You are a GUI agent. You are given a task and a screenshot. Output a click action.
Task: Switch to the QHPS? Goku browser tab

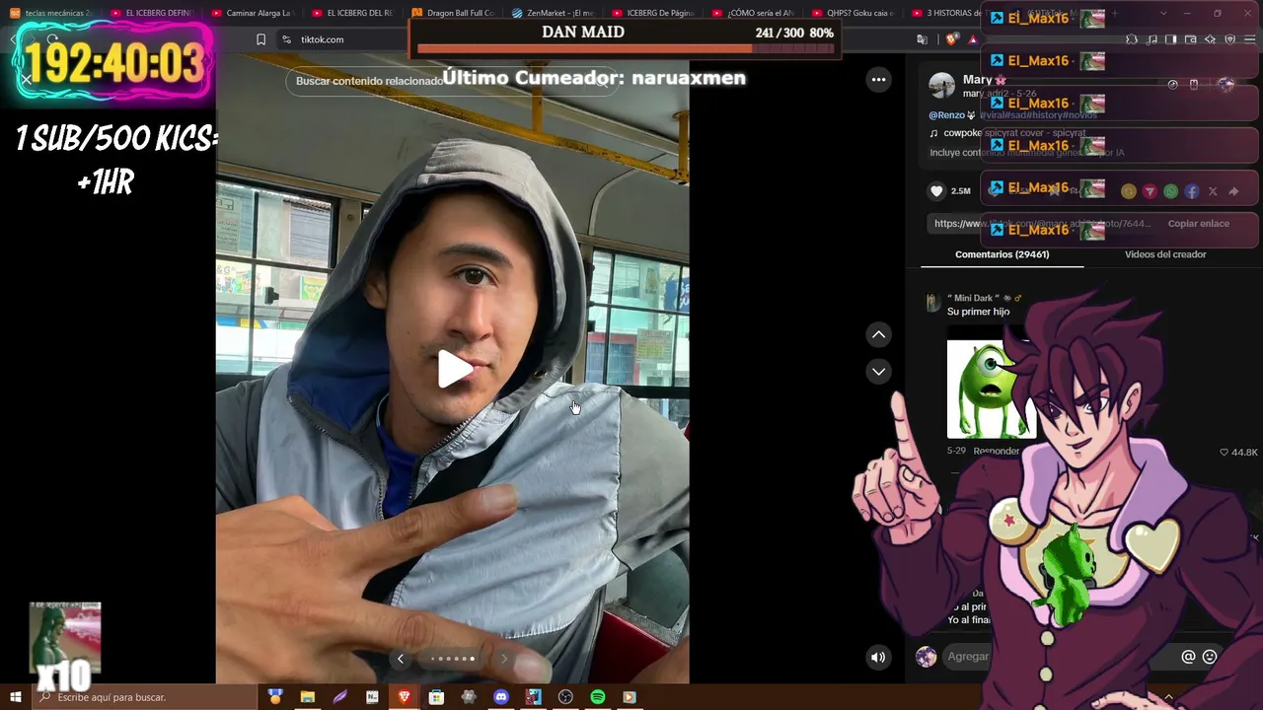click(854, 13)
